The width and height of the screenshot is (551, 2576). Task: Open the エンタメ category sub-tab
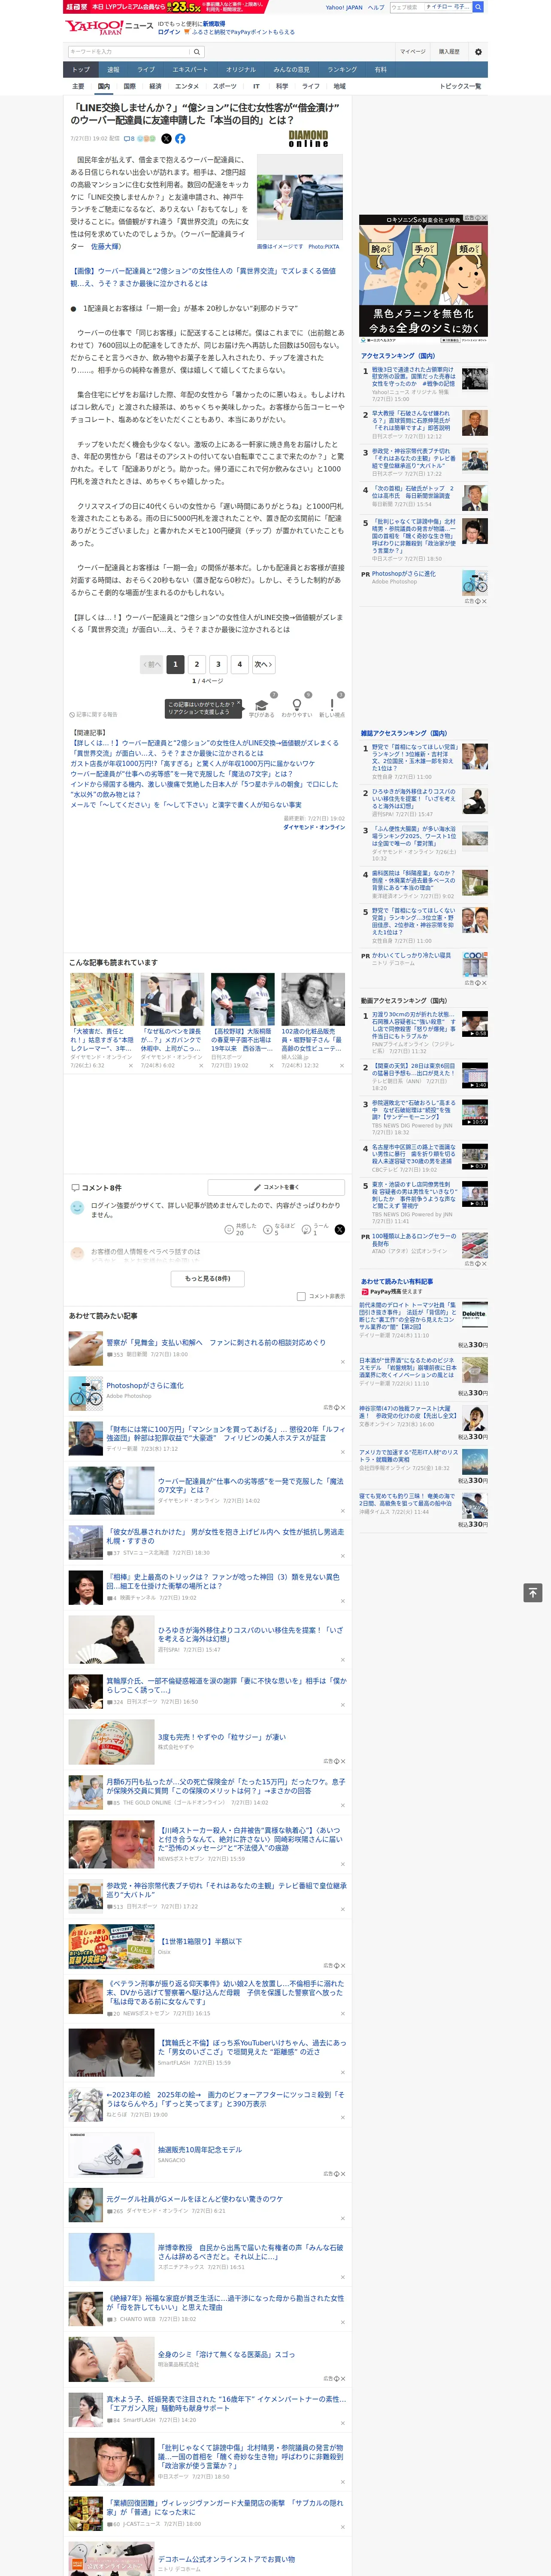187,86
